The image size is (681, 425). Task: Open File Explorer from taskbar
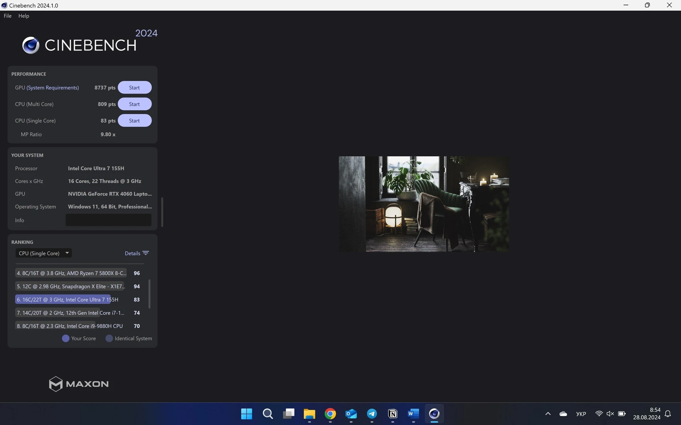tap(309, 414)
